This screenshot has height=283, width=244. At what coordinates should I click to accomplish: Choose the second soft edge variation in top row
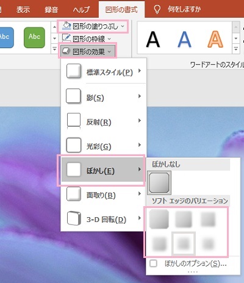[x=184, y=219]
